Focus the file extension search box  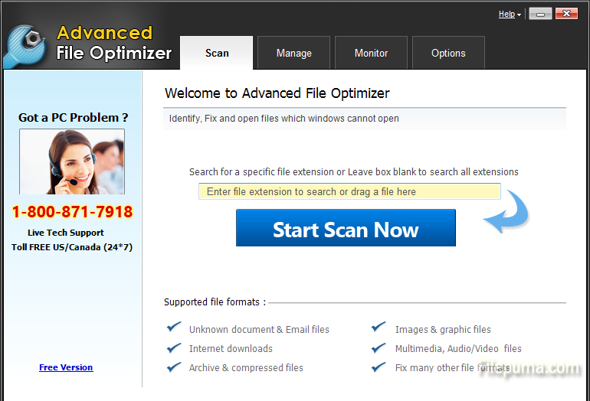coord(349,191)
